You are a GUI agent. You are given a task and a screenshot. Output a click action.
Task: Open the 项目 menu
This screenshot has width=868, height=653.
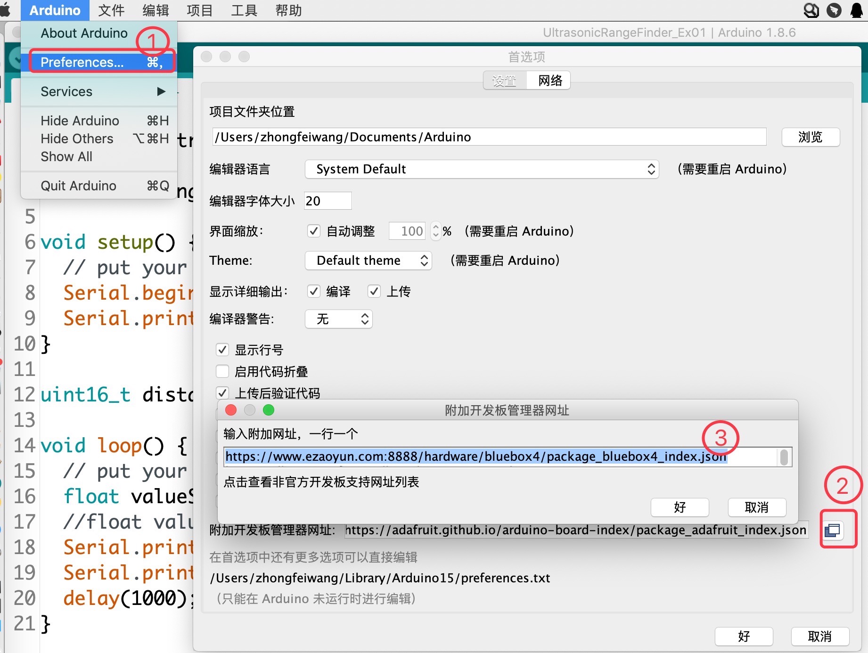[x=200, y=10]
